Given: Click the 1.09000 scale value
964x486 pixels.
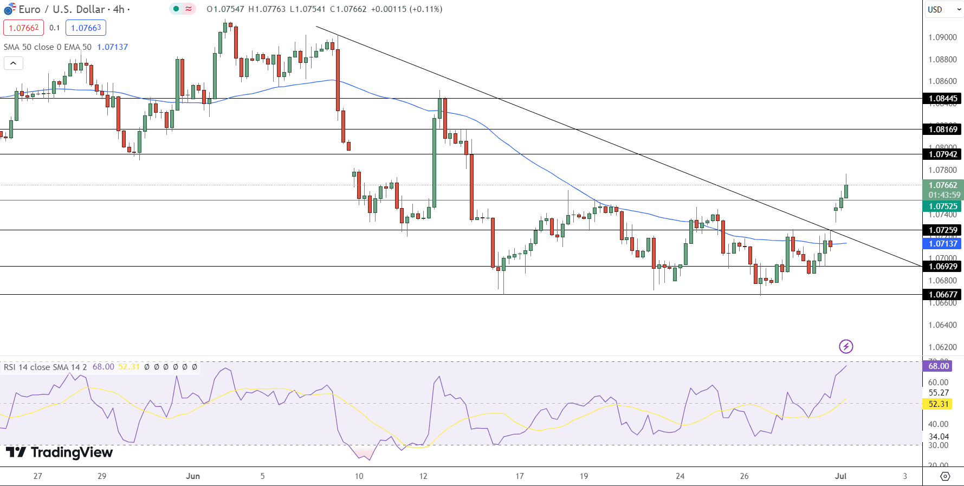Looking at the screenshot, I should click(x=942, y=37).
